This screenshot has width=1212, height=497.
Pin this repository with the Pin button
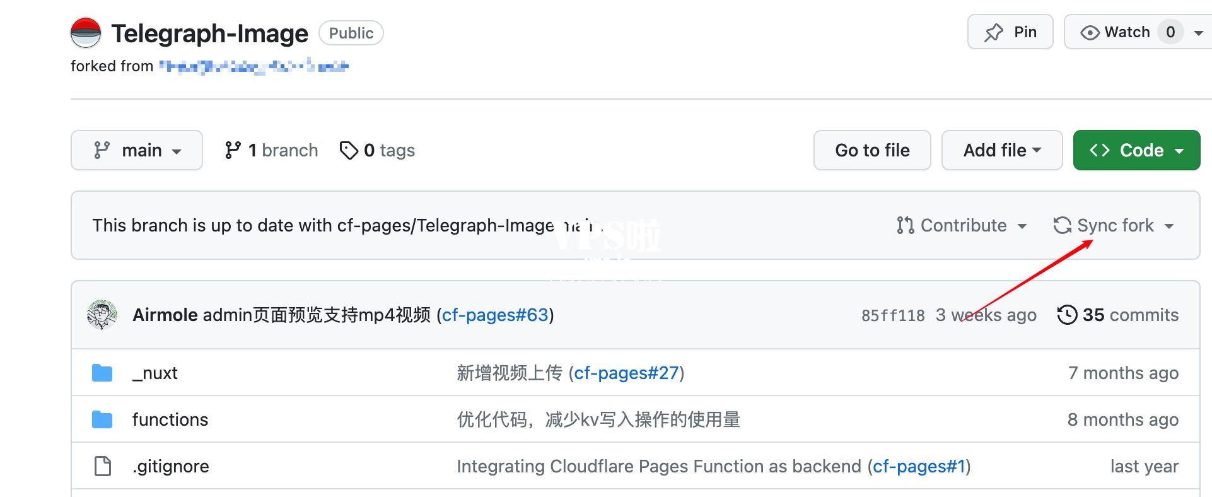1010,32
